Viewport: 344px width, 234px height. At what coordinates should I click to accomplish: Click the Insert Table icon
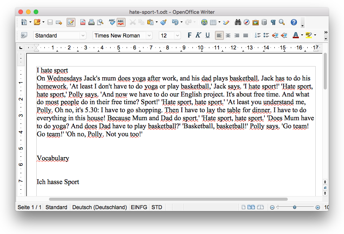tap(213, 22)
